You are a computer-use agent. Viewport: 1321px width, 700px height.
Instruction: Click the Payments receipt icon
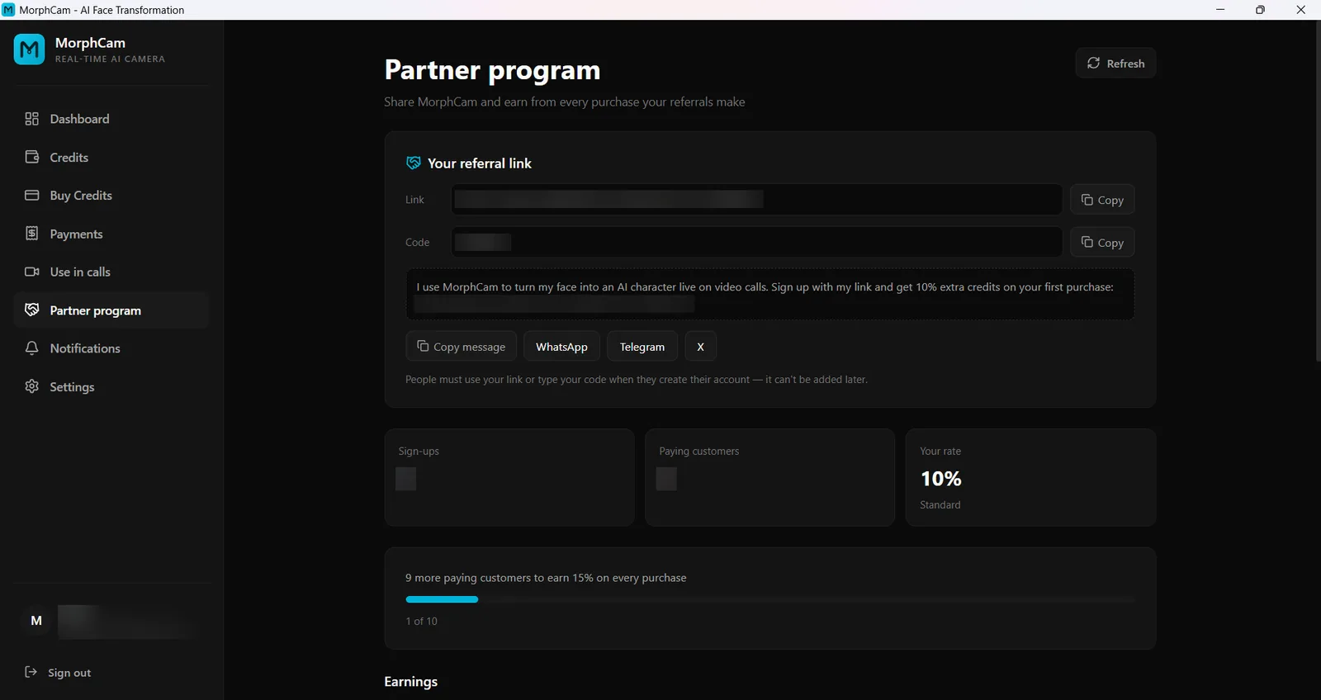[x=32, y=234]
